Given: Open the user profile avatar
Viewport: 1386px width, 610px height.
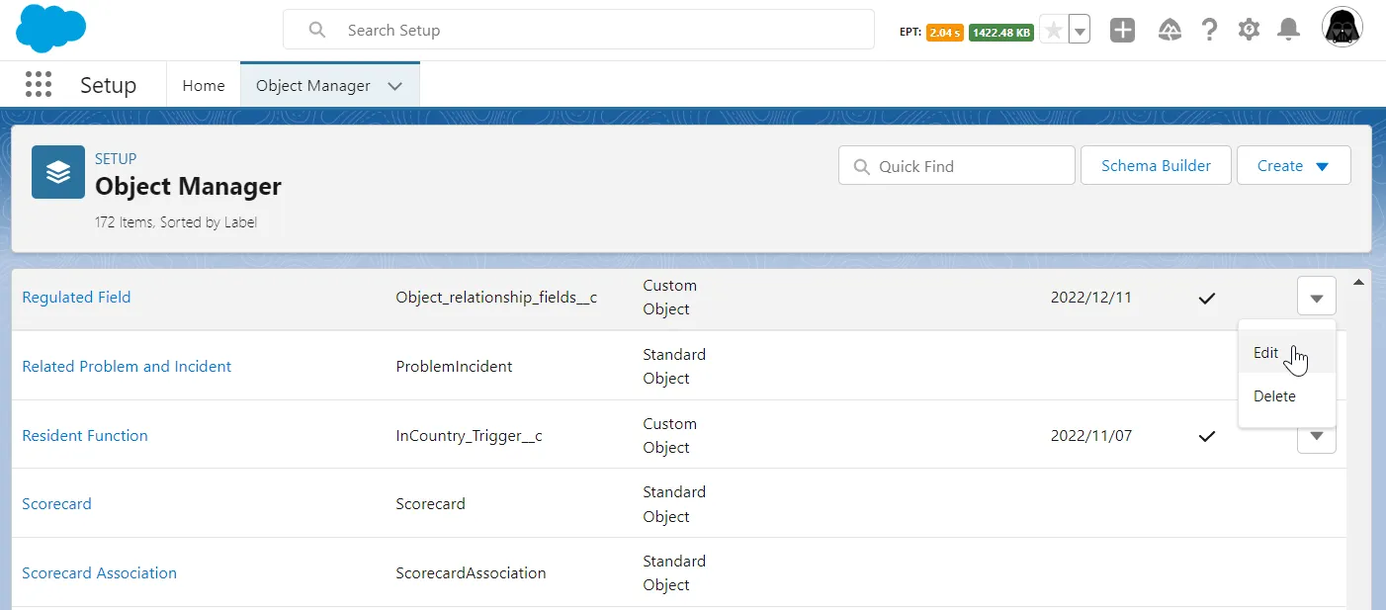Looking at the screenshot, I should click(1343, 29).
